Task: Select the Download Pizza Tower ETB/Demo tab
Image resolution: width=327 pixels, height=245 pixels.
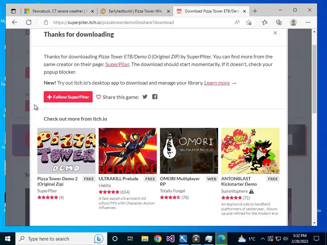Action: click(x=211, y=11)
